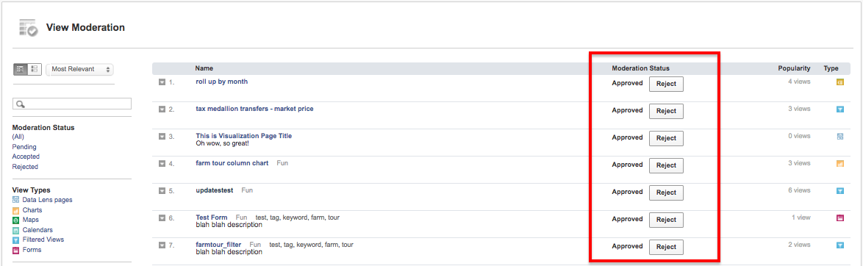Viewport: 863px width, 266px height.
Task: Click the chart type icon on row 4
Action: tap(840, 164)
